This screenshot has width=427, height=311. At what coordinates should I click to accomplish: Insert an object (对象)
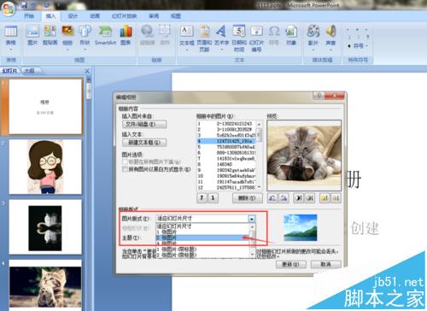(291, 35)
